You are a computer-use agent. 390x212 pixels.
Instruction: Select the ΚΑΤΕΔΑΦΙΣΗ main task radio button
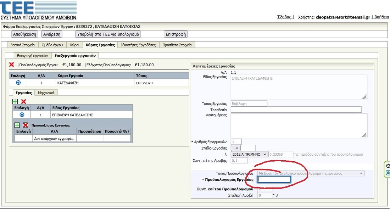click(x=18, y=83)
